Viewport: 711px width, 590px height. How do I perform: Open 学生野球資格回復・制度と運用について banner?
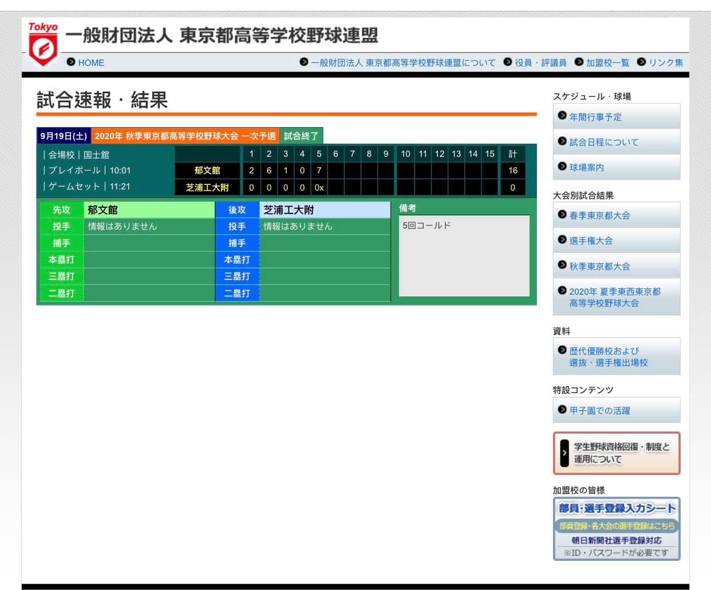pos(617,453)
